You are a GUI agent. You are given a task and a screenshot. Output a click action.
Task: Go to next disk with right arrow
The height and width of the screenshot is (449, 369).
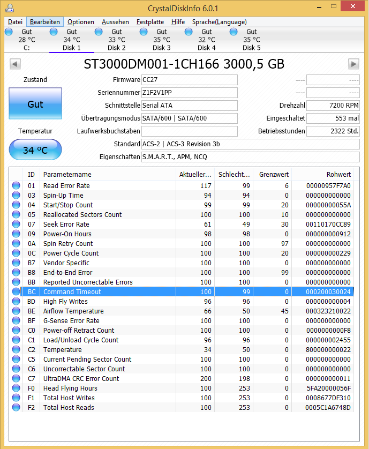tap(353, 64)
